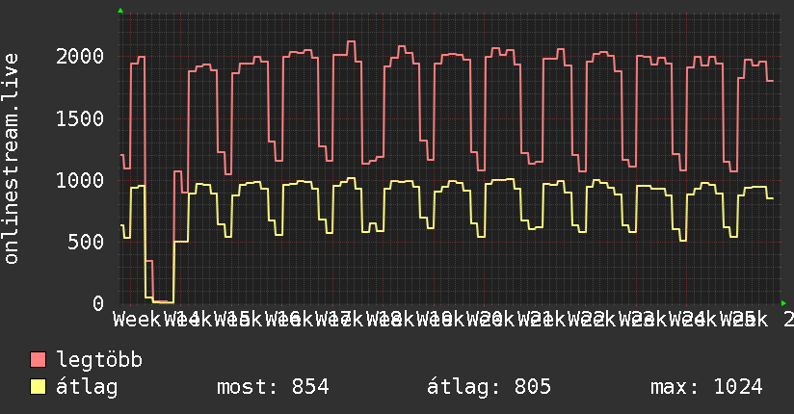
Task: Click the vertical 'onlinestream.live' axis title
Action: 11,159
